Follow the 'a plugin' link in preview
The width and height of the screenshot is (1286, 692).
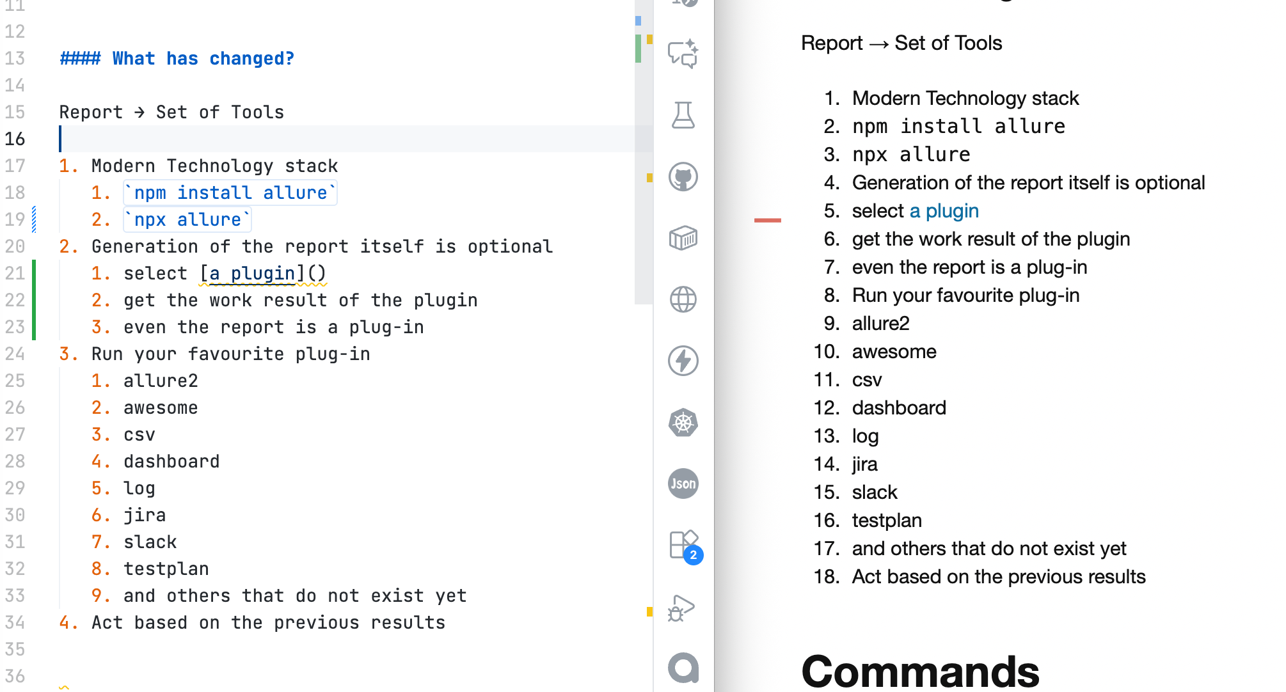pyautogui.click(x=944, y=211)
